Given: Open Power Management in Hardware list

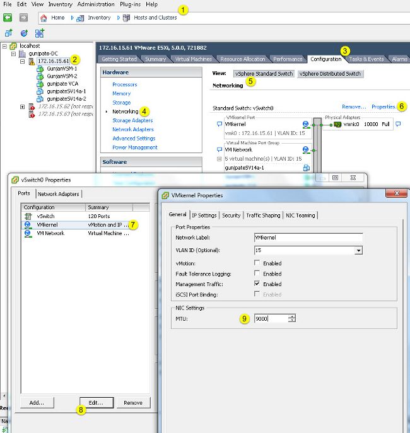Looking at the screenshot, I should (x=135, y=147).
